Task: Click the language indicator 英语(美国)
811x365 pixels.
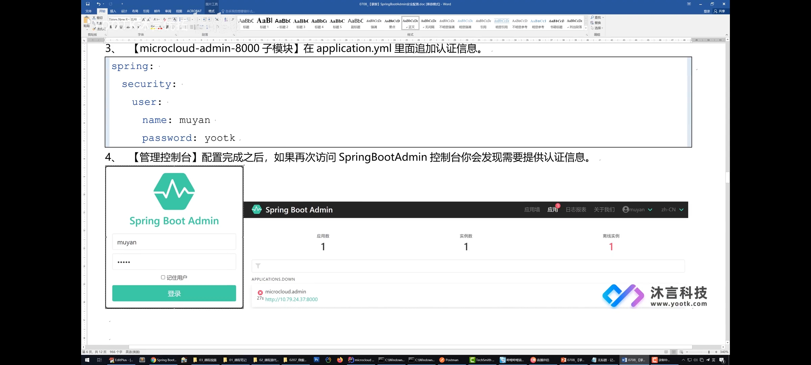Action: [133, 352]
